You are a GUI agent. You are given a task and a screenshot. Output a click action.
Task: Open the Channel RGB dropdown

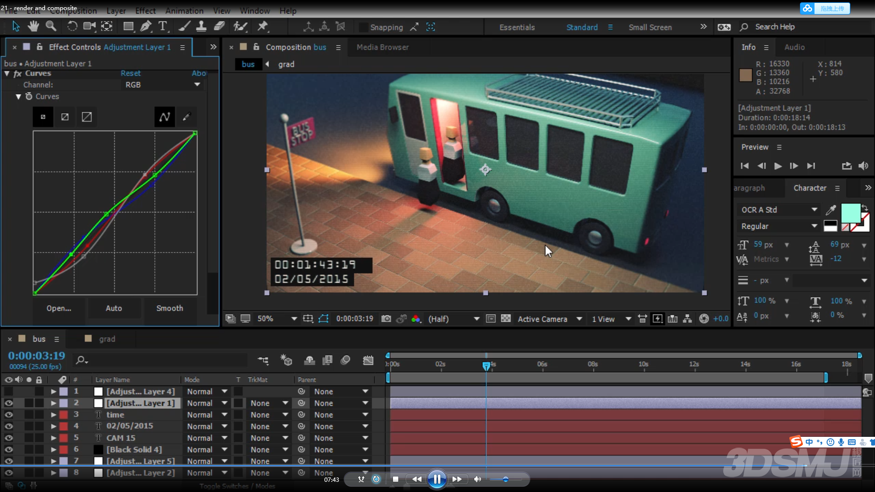click(x=162, y=85)
